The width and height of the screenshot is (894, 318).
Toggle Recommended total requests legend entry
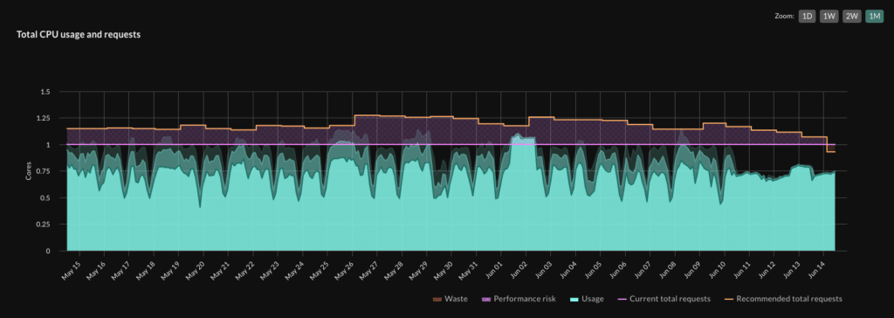pos(783,299)
